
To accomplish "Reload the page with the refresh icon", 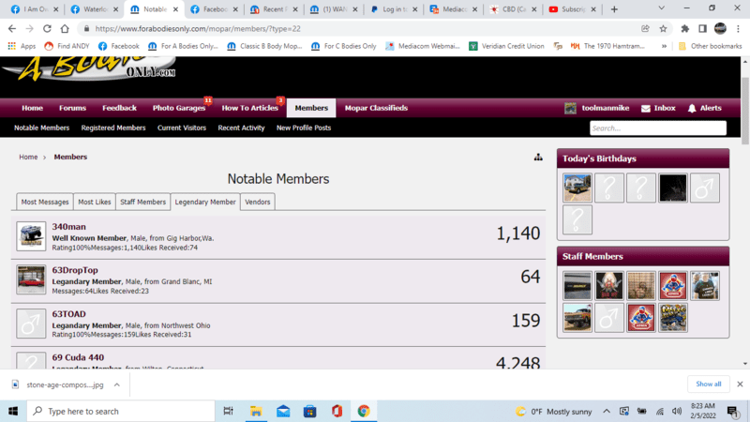I will [65, 28].
